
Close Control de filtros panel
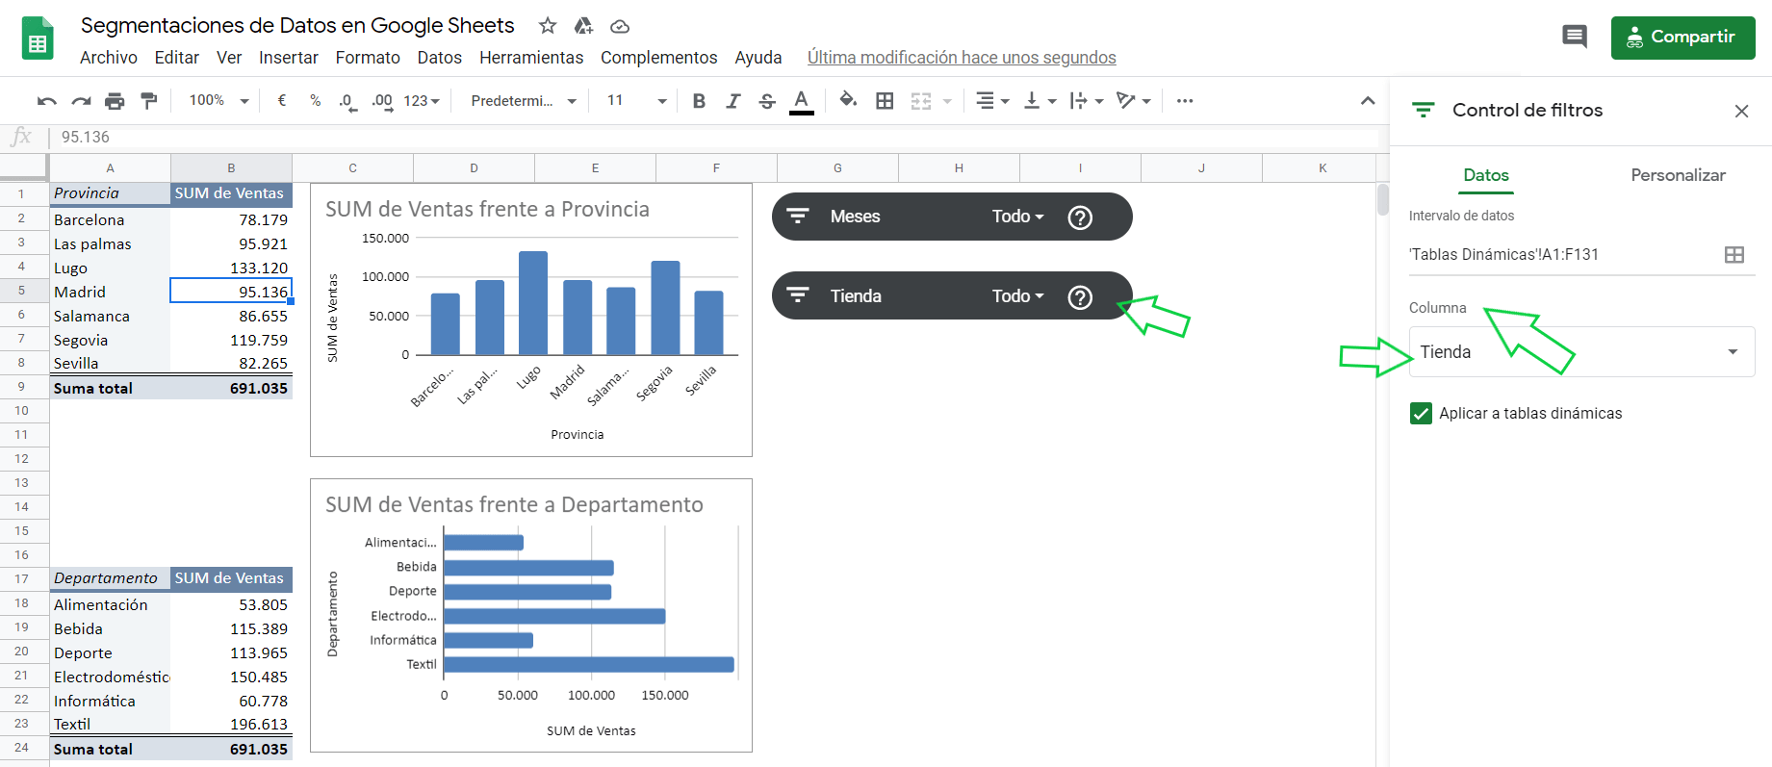[x=1741, y=112]
